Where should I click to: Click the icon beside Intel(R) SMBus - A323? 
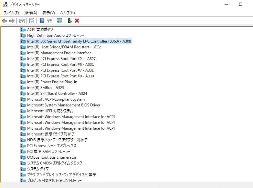pyautogui.click(x=23, y=88)
